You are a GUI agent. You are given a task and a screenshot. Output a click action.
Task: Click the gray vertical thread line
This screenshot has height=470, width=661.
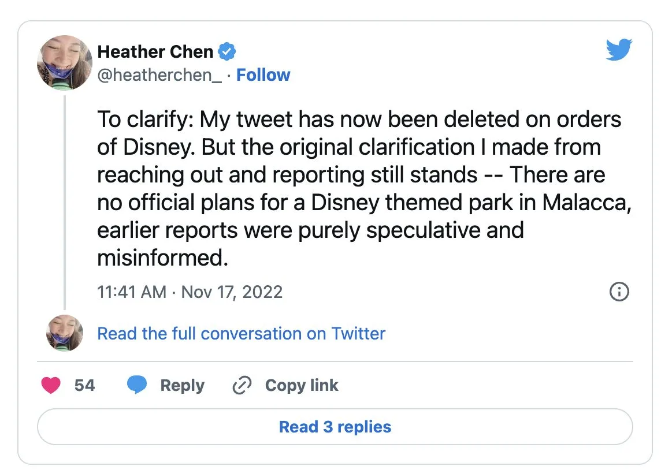tap(64, 202)
